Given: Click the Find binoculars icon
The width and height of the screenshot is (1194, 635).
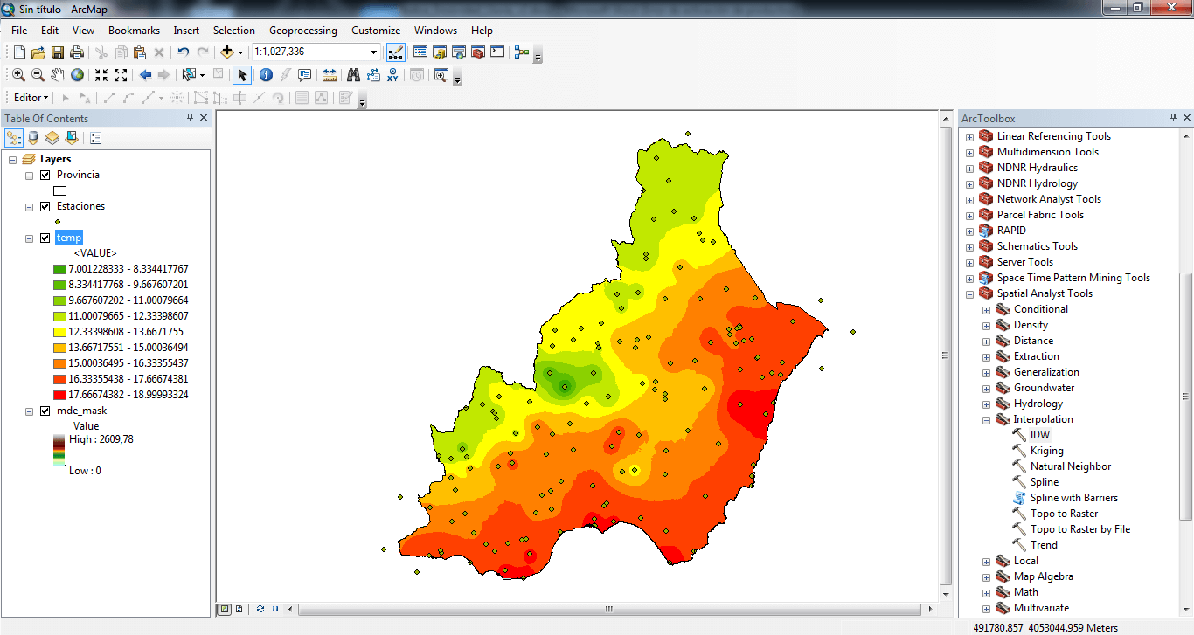Looking at the screenshot, I should tap(353, 75).
